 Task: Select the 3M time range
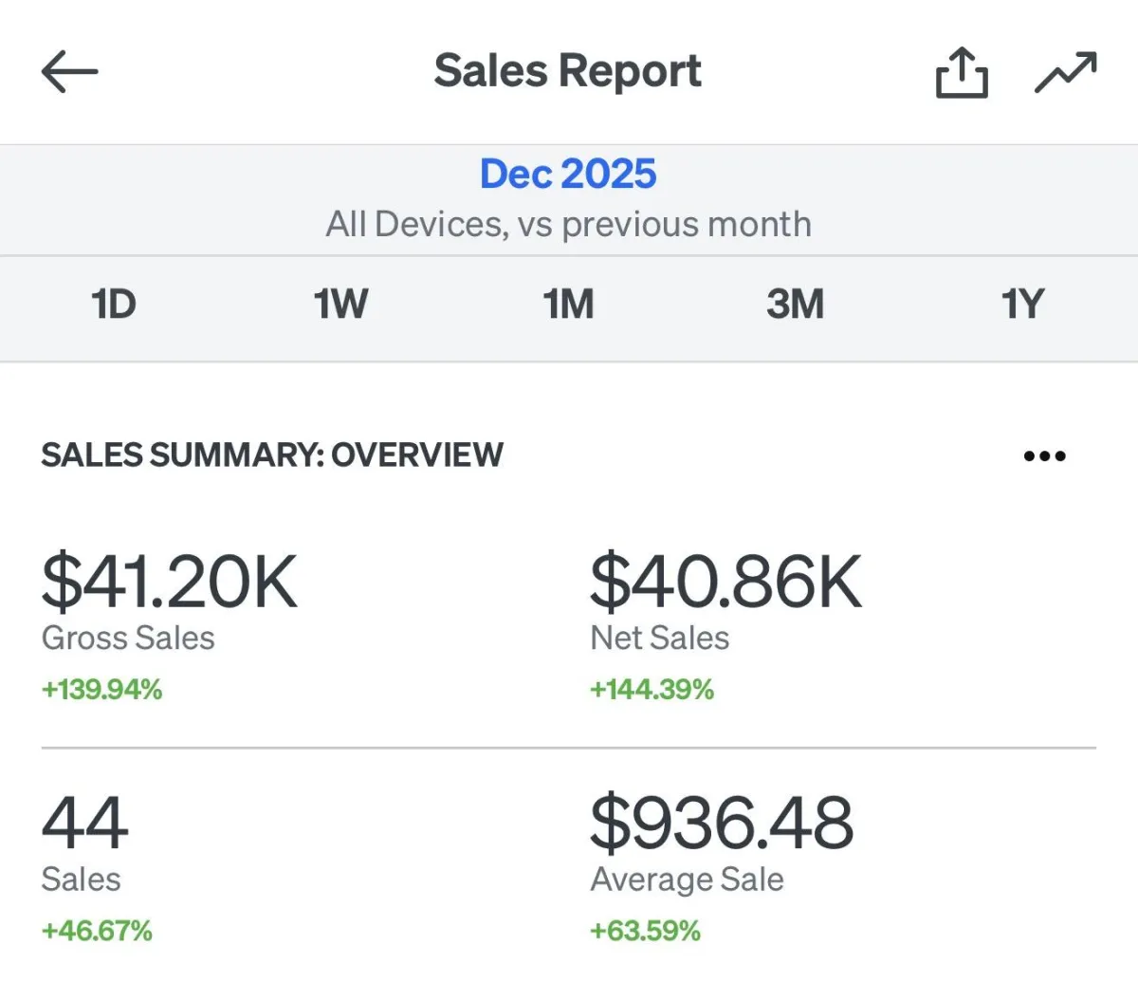[x=795, y=305]
